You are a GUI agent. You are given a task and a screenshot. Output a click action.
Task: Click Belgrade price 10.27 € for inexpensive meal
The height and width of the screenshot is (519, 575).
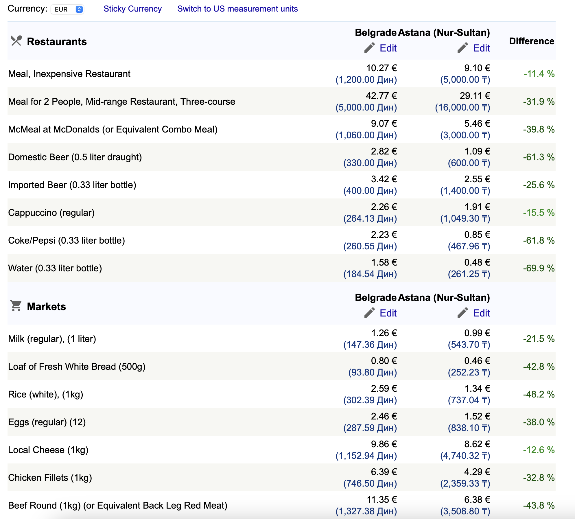point(382,68)
